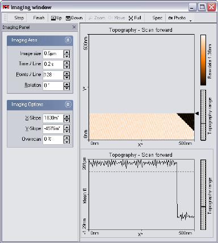This screenshot has height=243, width=218.
Task: Click the Finish button
Action: click(39, 18)
